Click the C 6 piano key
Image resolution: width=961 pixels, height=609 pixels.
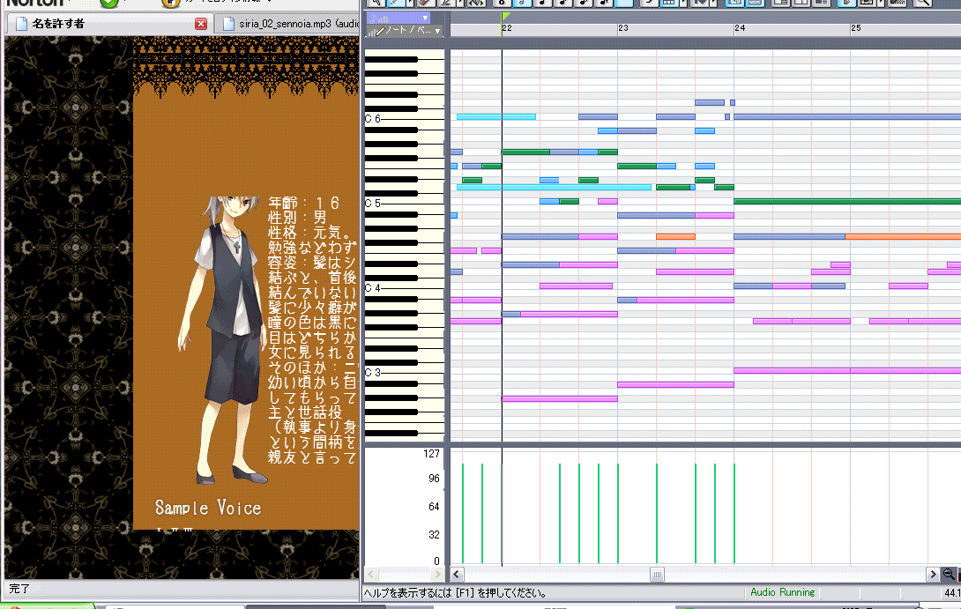coord(405,118)
